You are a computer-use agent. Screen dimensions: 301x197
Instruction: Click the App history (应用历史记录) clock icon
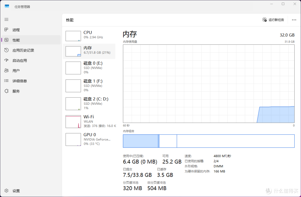pos(6,50)
